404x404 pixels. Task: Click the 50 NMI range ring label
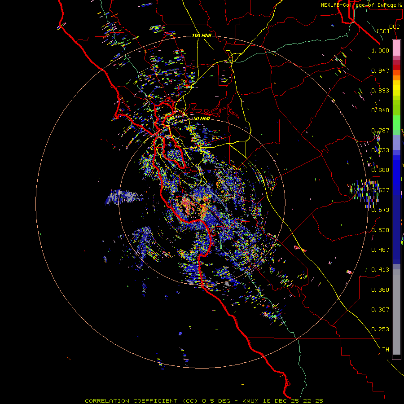(x=202, y=119)
